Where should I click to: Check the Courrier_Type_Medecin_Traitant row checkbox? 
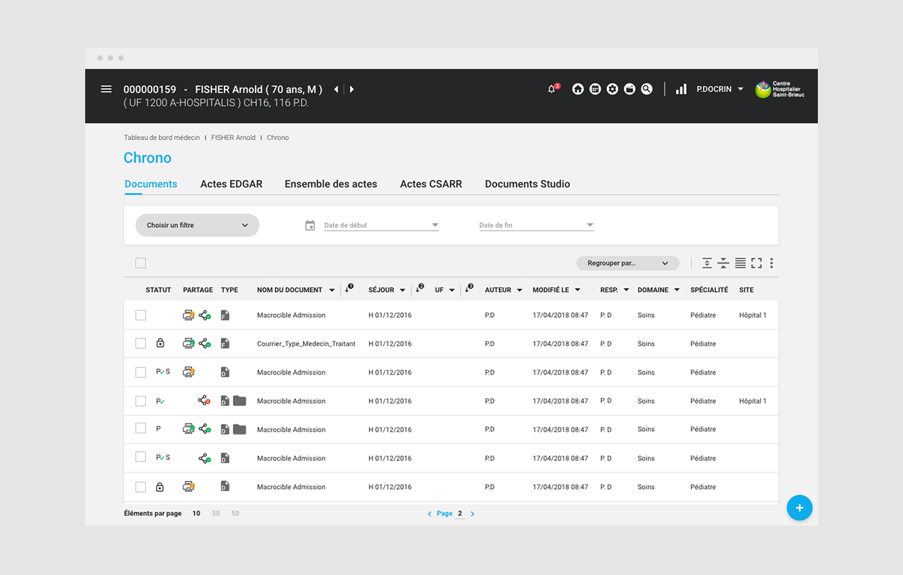[141, 344]
